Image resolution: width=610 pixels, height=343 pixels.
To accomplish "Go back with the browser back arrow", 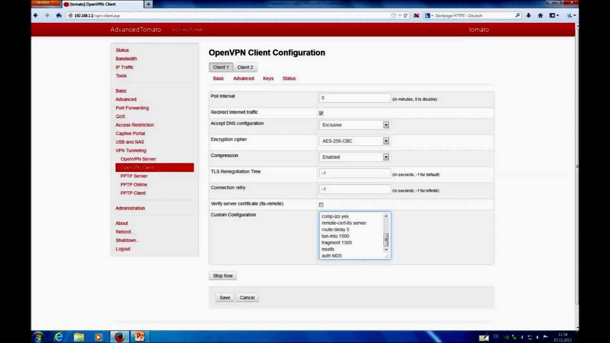I will click(35, 16).
